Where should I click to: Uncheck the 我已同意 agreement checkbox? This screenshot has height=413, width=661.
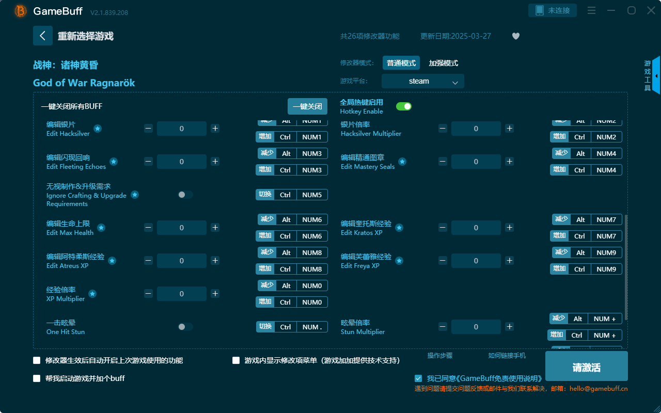pos(418,378)
